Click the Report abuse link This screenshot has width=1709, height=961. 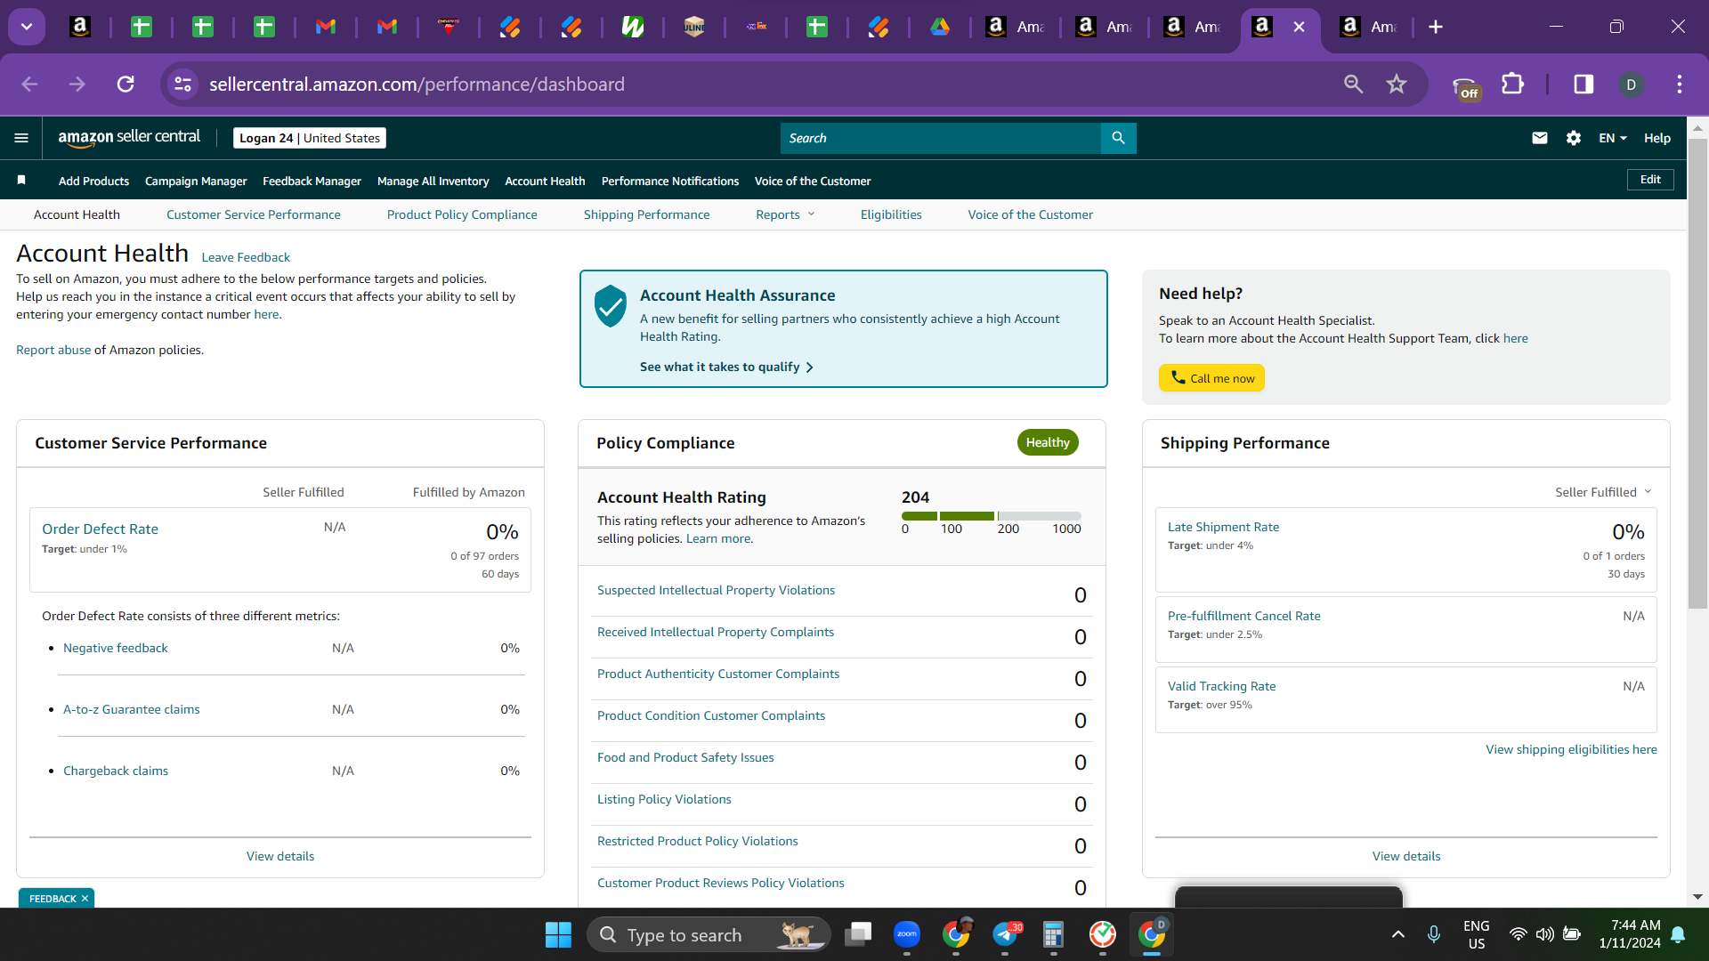click(53, 350)
